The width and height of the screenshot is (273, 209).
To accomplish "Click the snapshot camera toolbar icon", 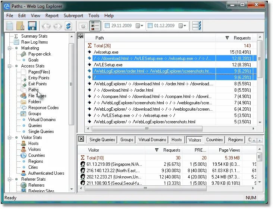I will (x=83, y=26).
